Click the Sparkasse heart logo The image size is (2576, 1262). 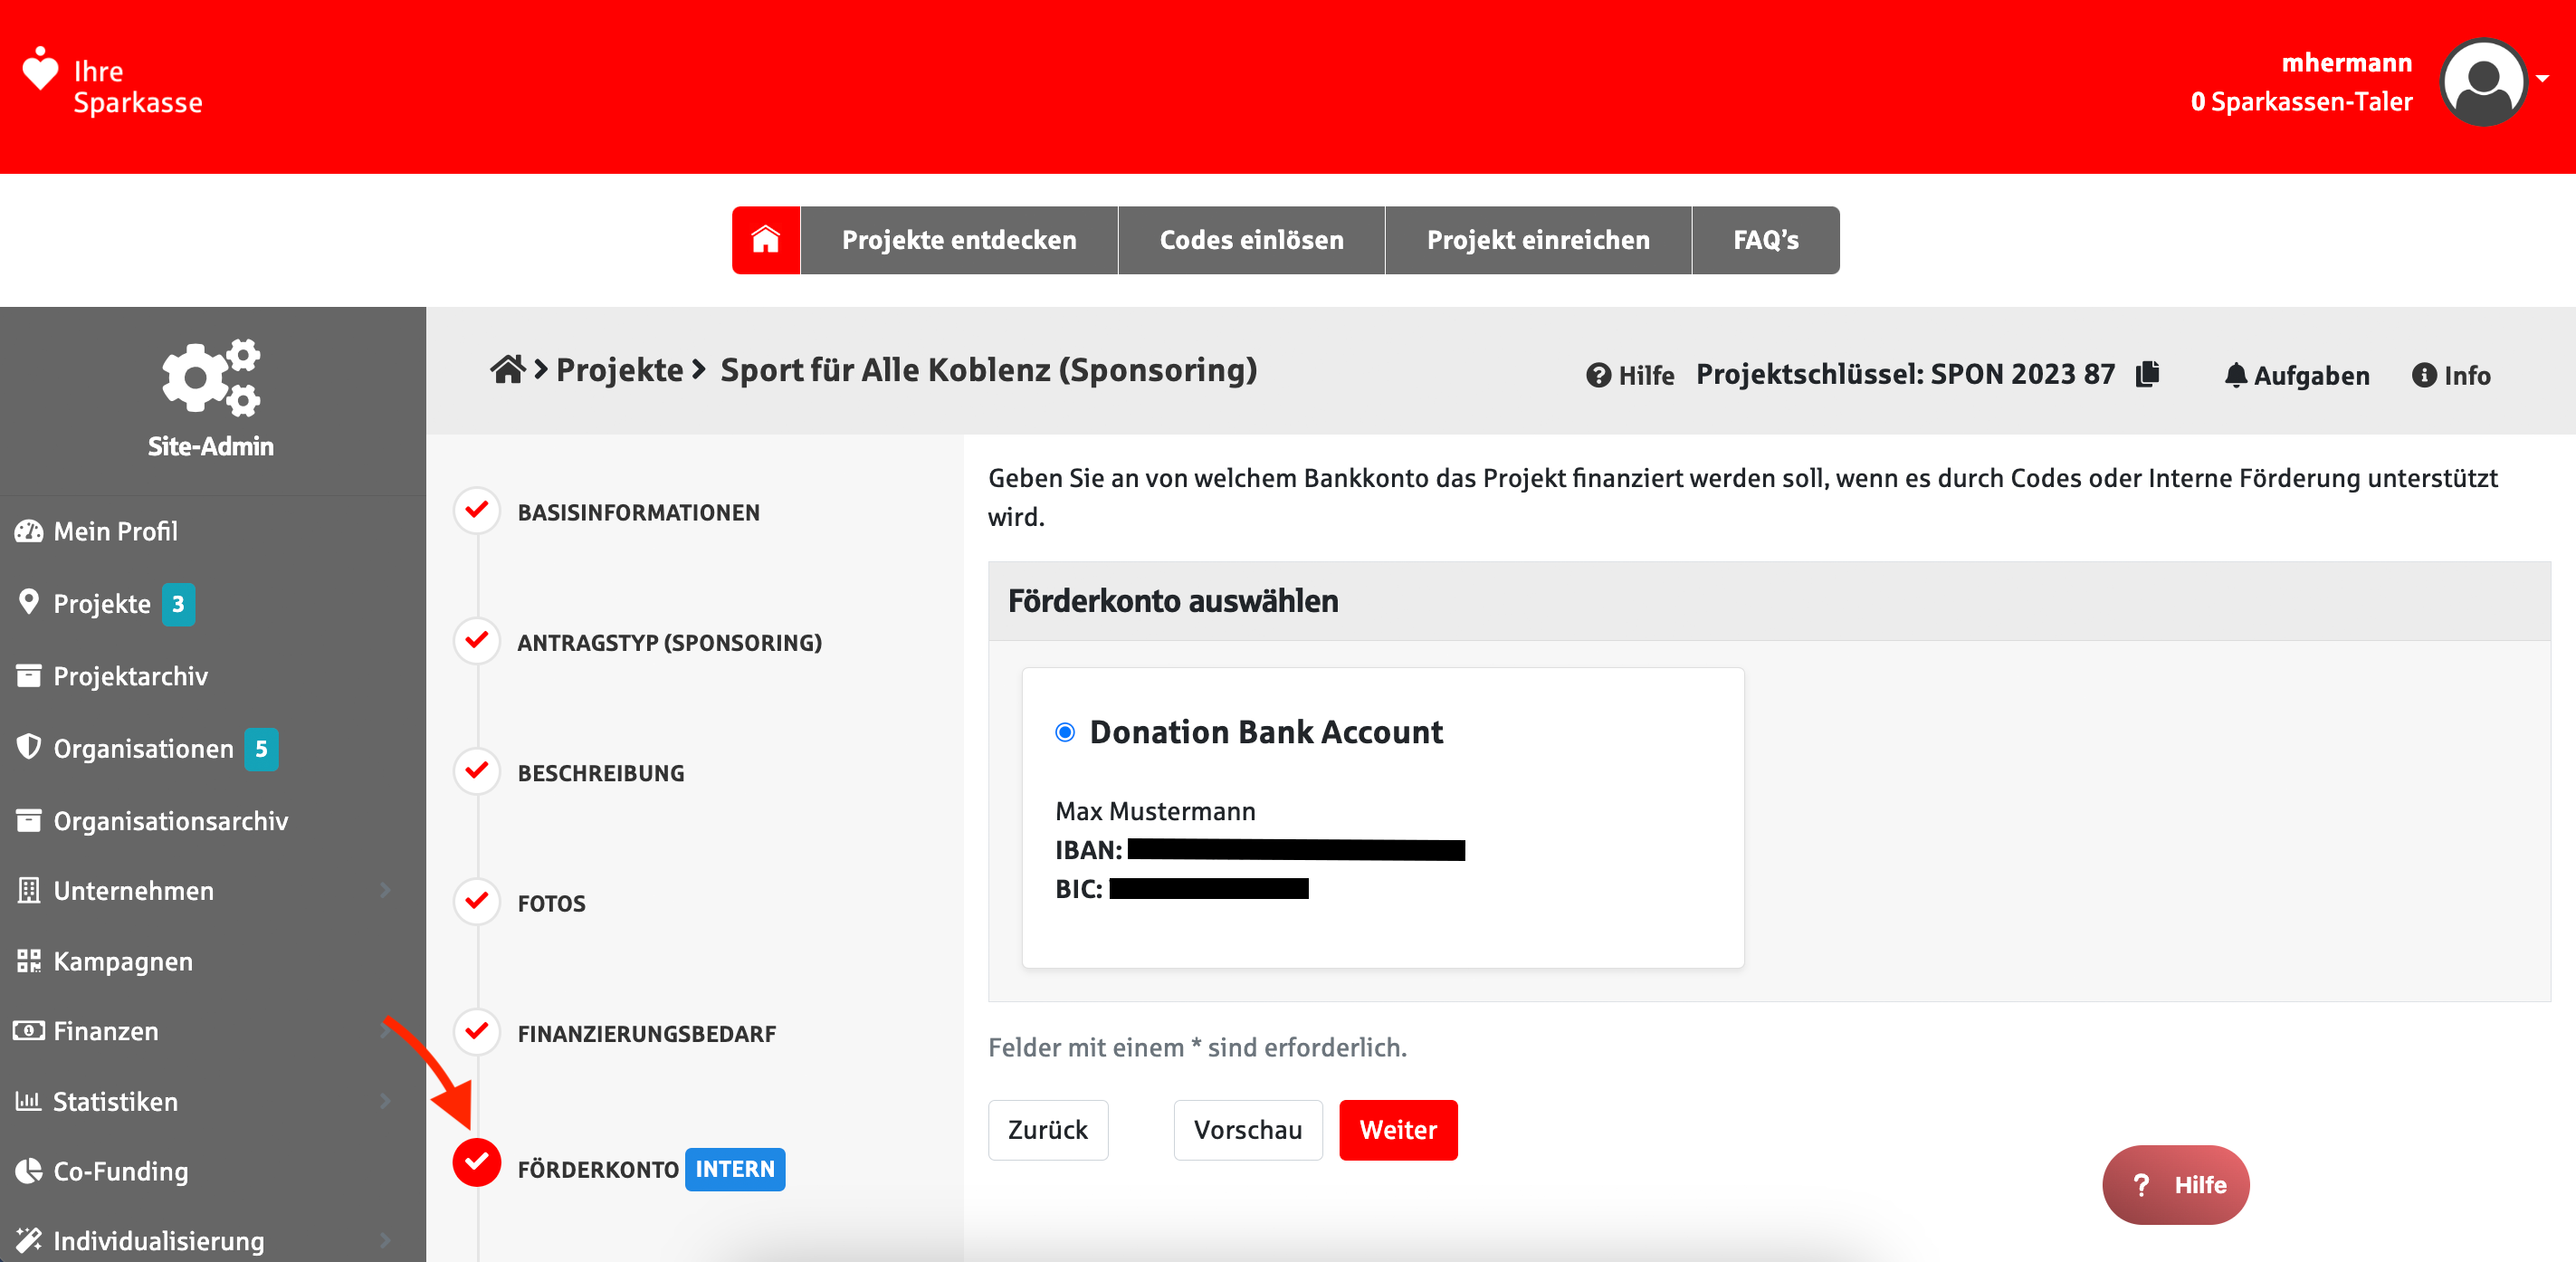pos(41,70)
